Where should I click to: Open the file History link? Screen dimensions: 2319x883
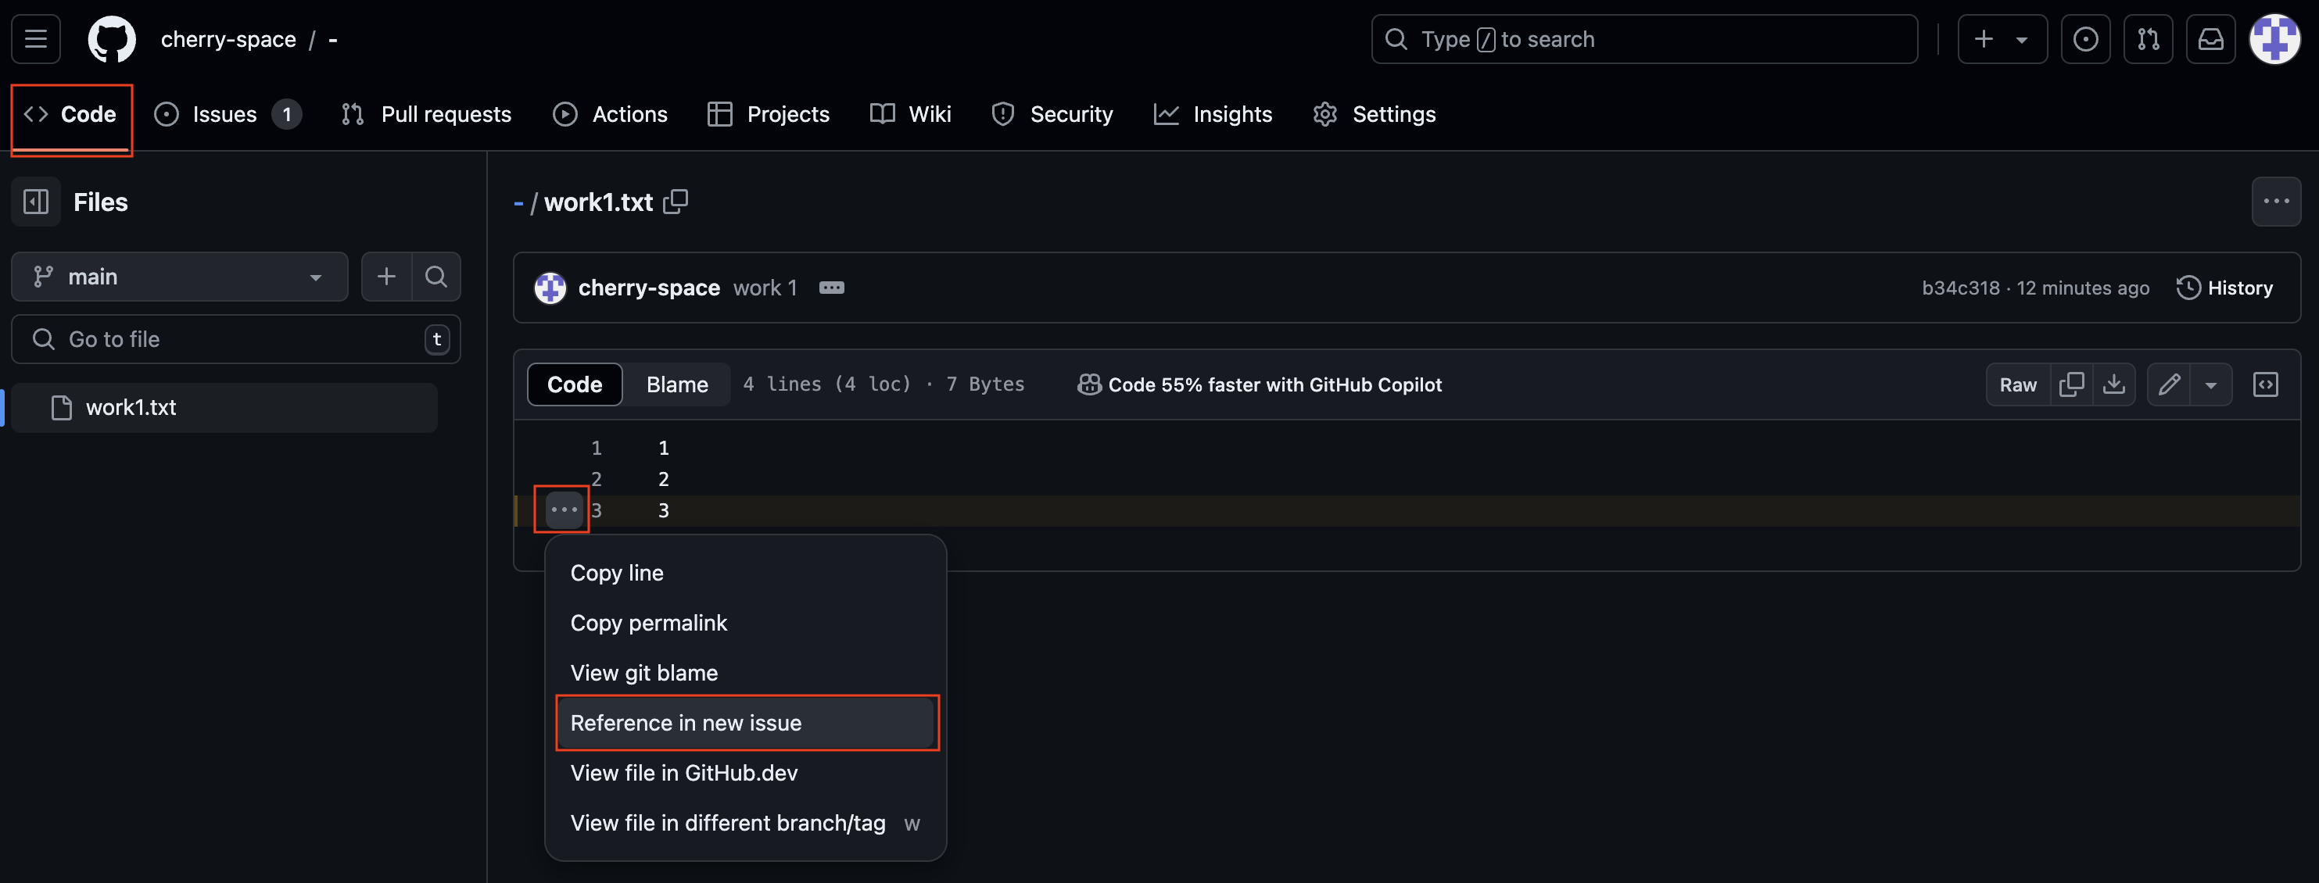pyautogui.click(x=2224, y=288)
